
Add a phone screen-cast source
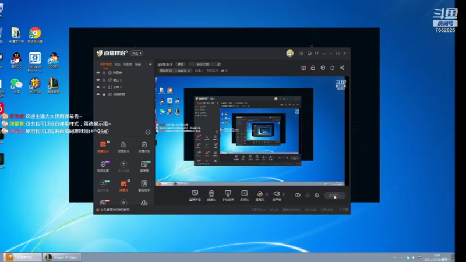click(x=228, y=195)
